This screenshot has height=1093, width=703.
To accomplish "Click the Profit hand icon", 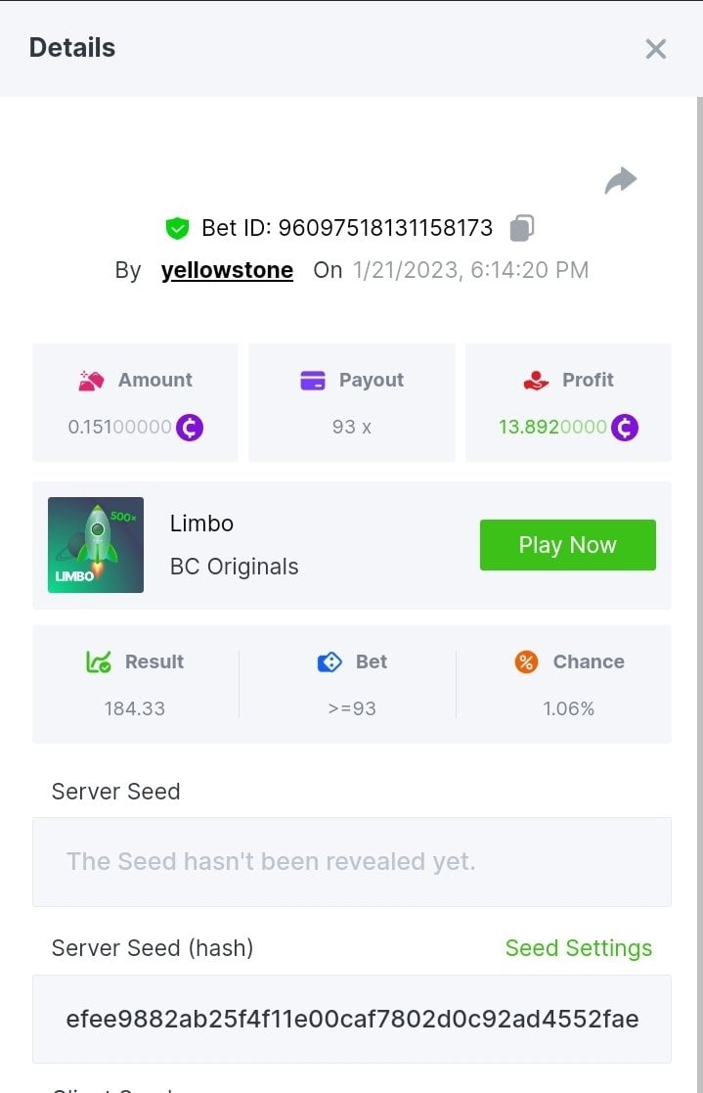I will pyautogui.click(x=536, y=381).
